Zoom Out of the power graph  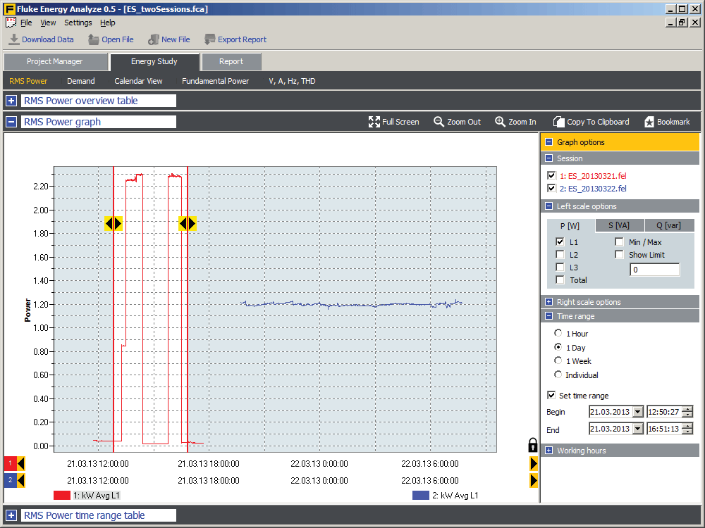click(x=439, y=122)
